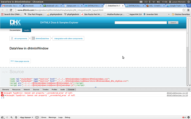Click the Search button on DHTMLX header
The width and height of the screenshot is (191, 119).
tap(173, 23)
